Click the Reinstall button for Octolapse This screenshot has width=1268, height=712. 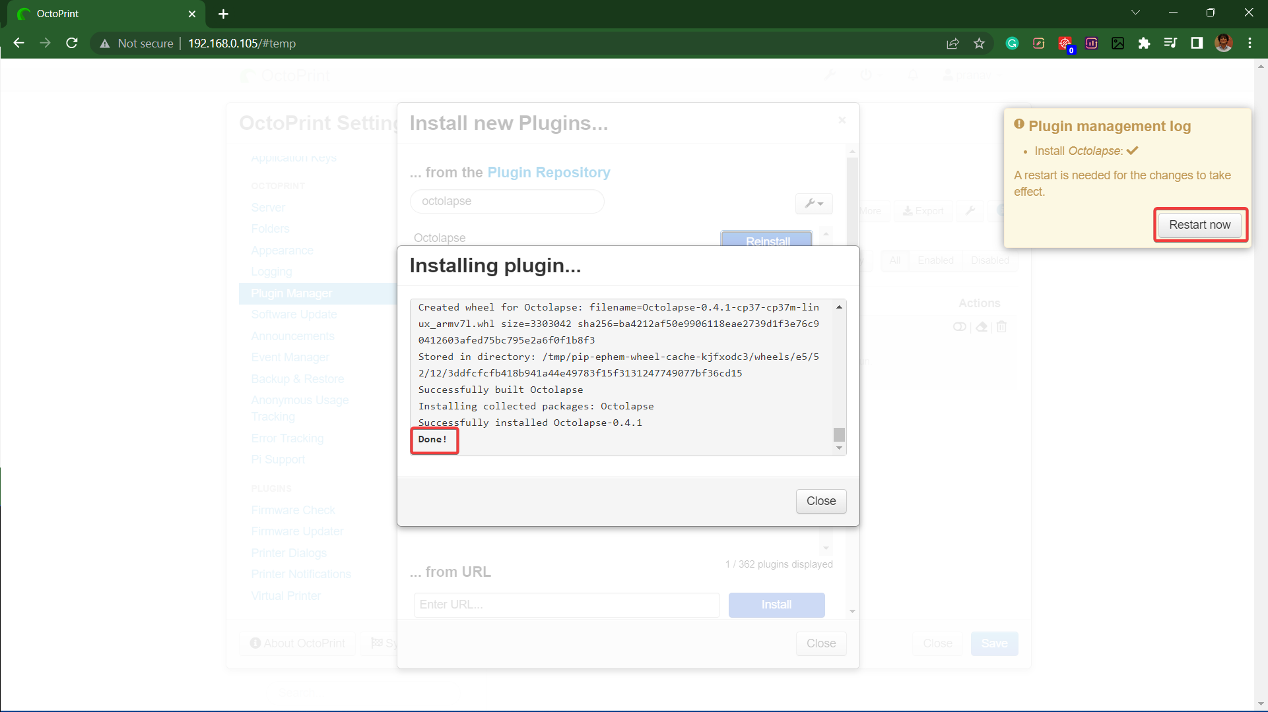point(767,239)
